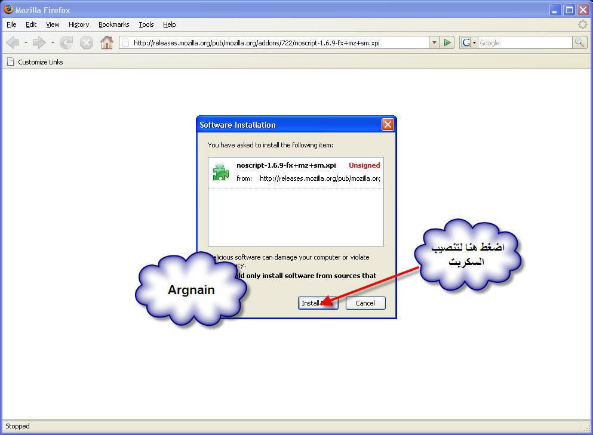Open the address bar history dropdown
593x435 pixels.
(x=434, y=42)
